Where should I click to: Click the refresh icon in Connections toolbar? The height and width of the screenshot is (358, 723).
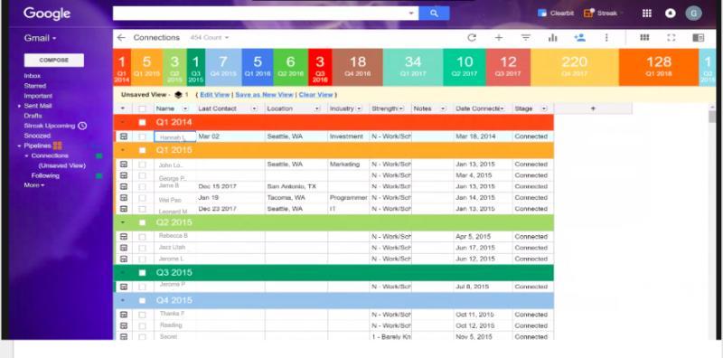point(471,38)
